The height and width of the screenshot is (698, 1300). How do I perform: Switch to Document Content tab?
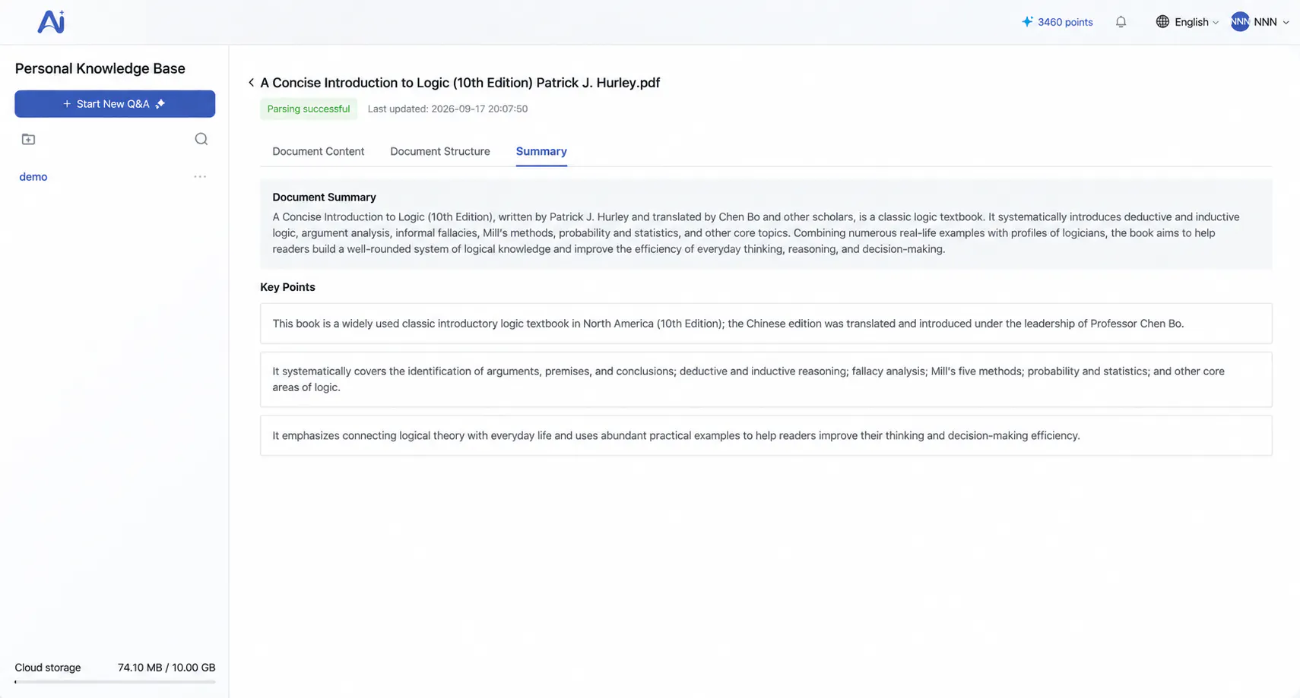coord(319,151)
